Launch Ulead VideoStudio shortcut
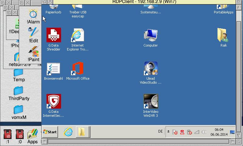The width and height of the screenshot is (243, 146). 150,73
